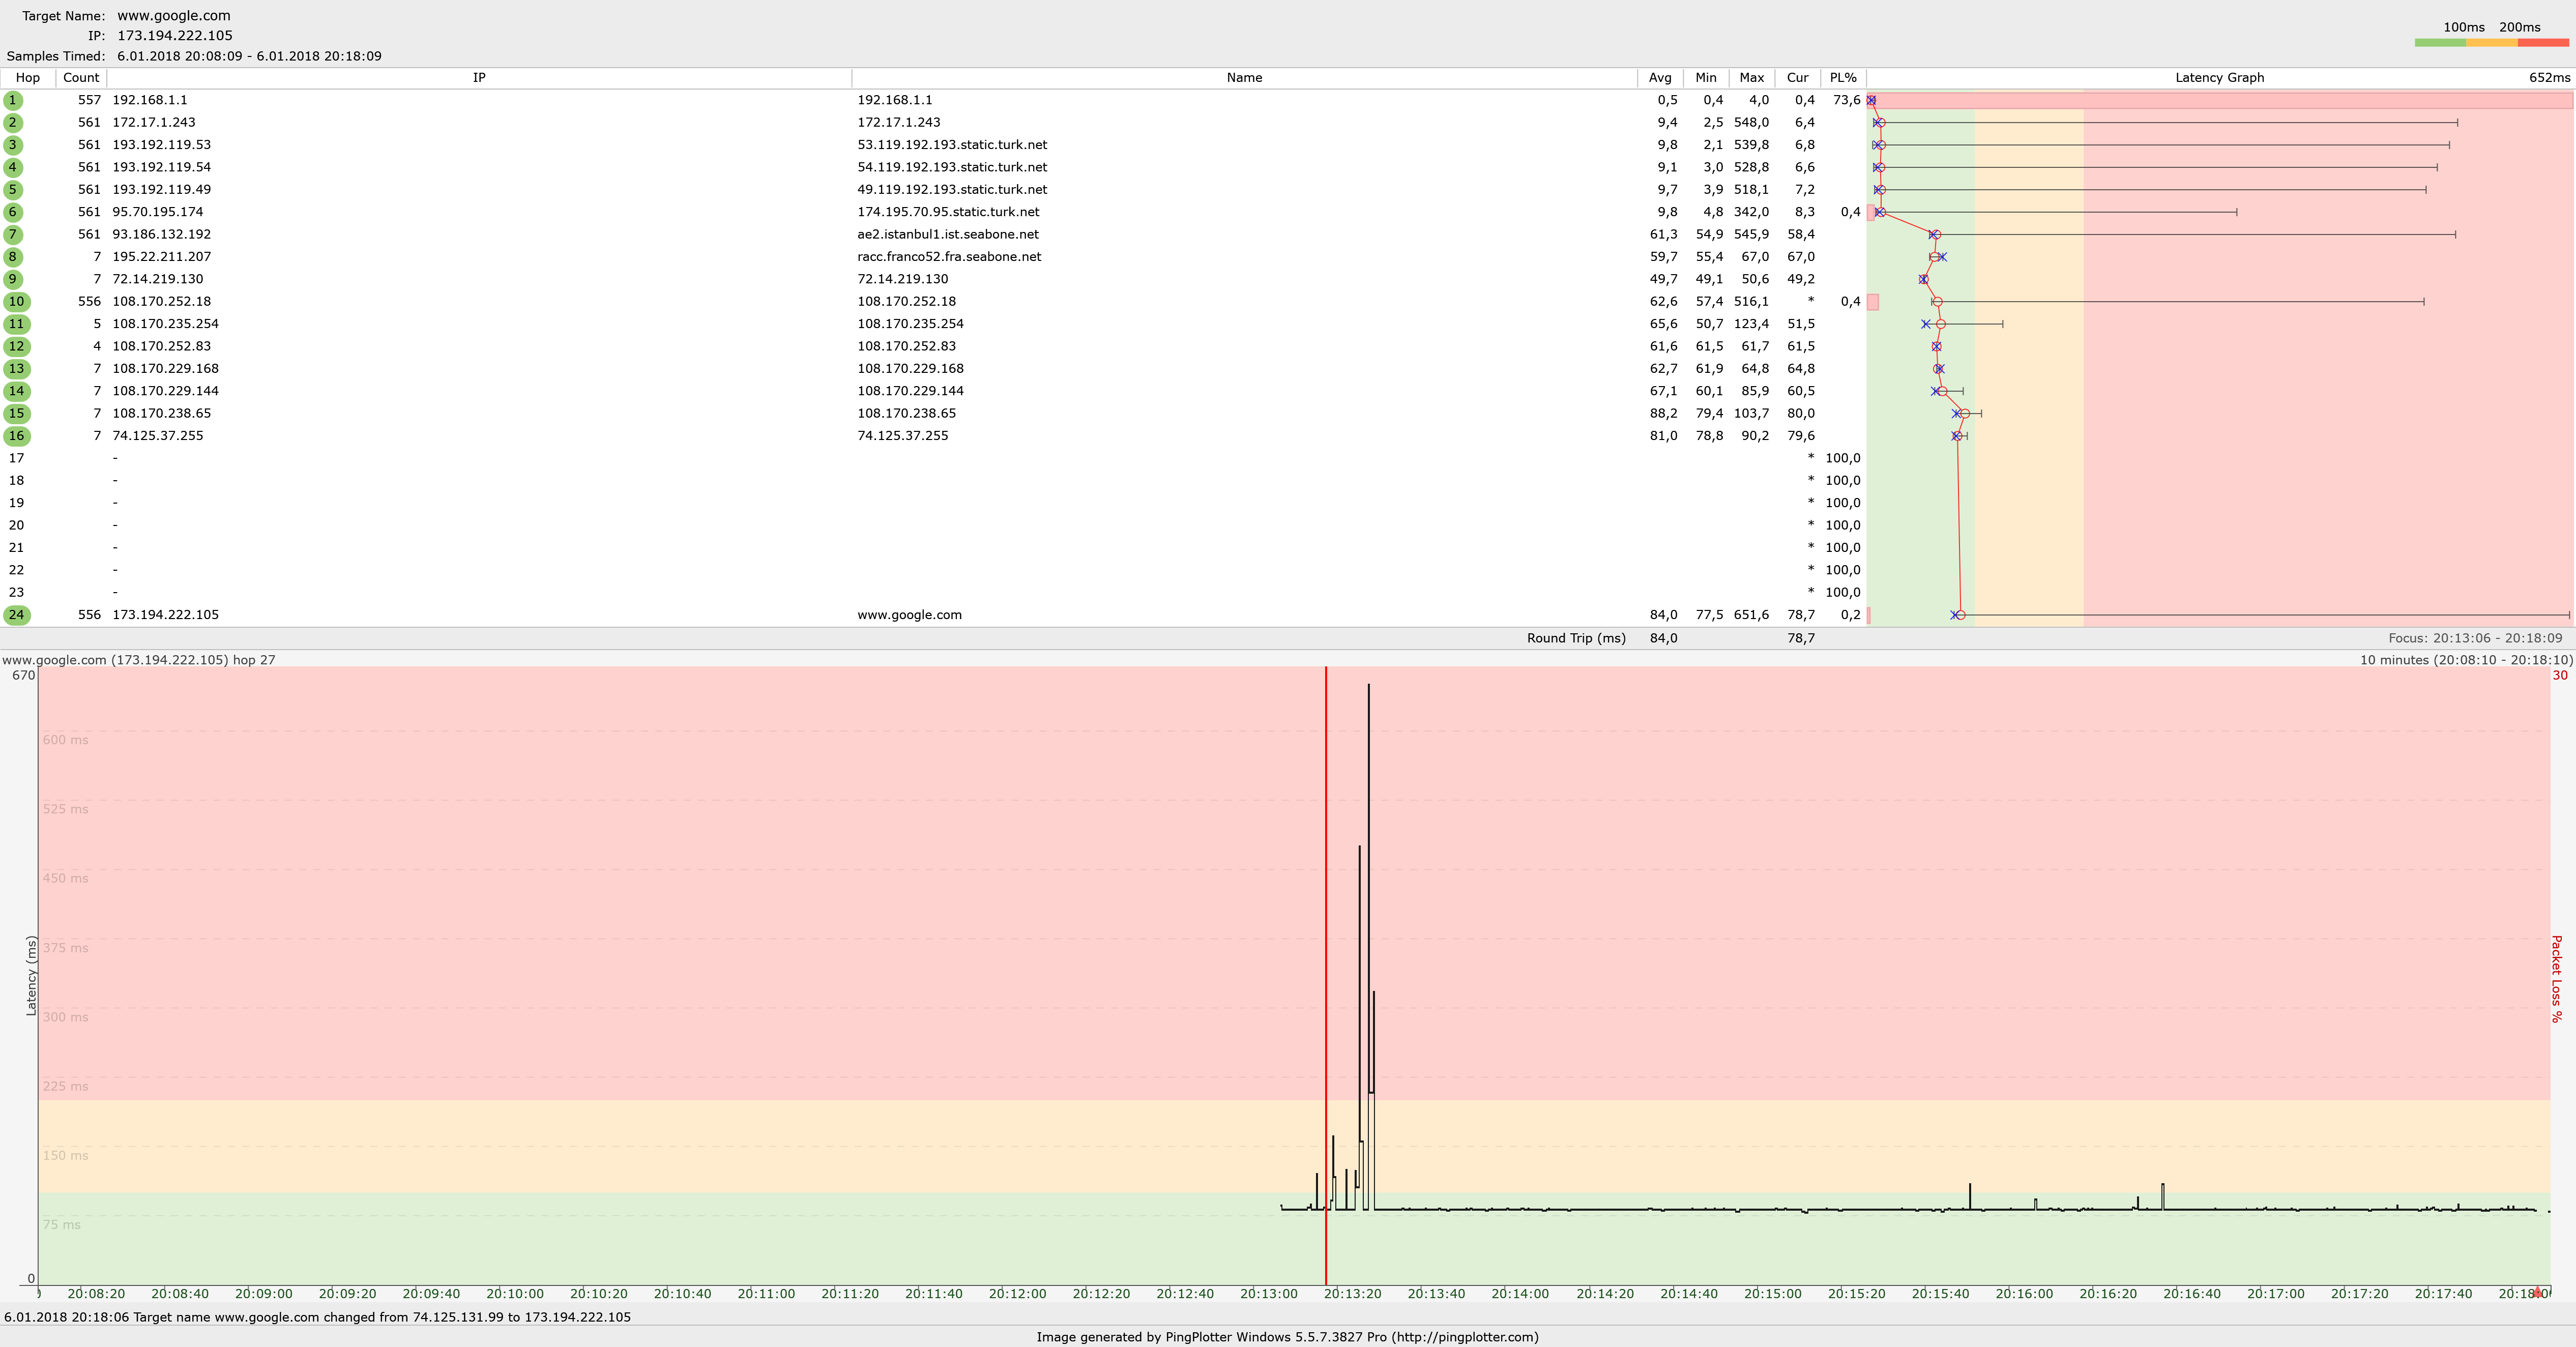Click the green hop 24 circle icon
Image resolution: width=2576 pixels, height=1347 pixels.
tap(16, 615)
